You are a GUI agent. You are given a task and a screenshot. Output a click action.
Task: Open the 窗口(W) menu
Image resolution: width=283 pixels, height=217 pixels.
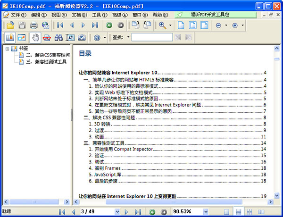[x=140, y=15]
